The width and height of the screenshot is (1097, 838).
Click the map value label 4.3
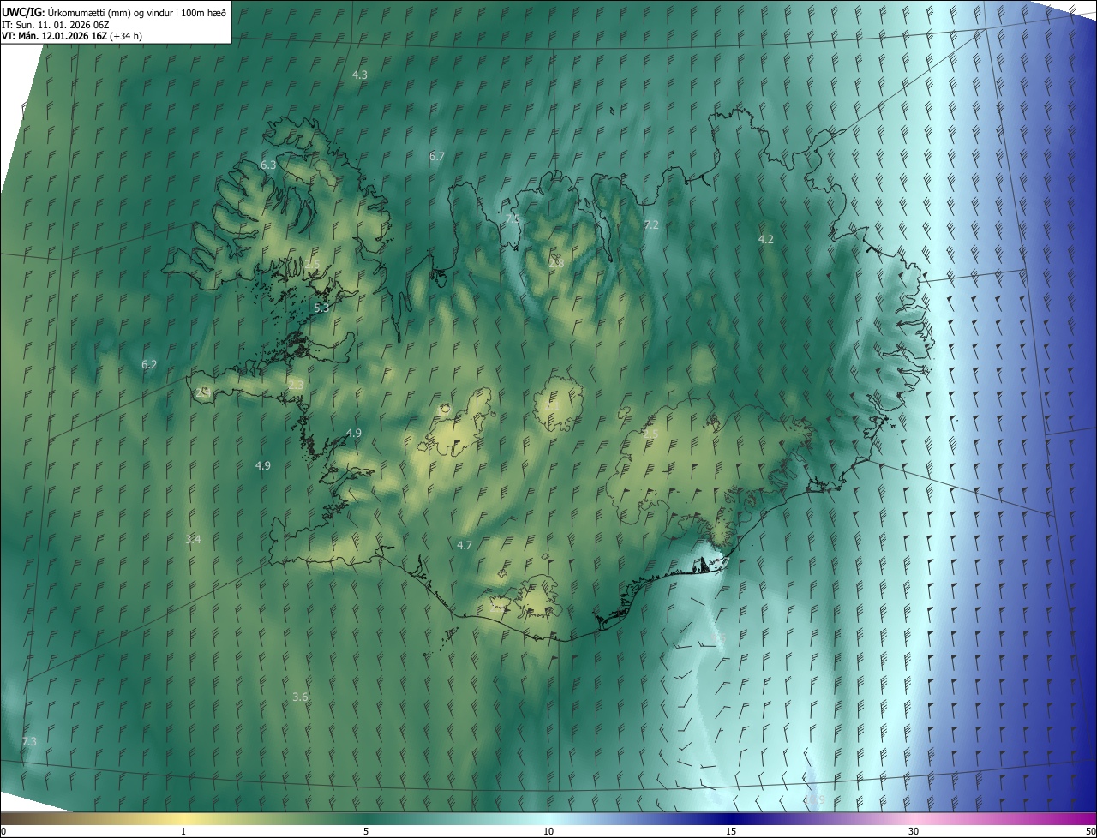(x=360, y=75)
